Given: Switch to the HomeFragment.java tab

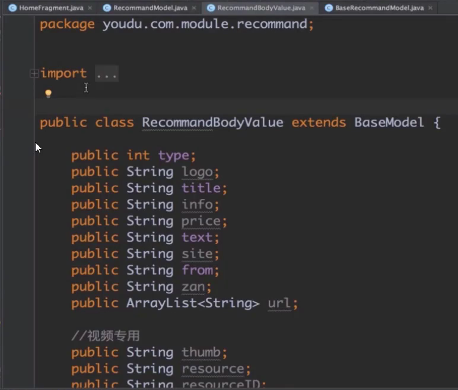Looking at the screenshot, I should (51, 8).
